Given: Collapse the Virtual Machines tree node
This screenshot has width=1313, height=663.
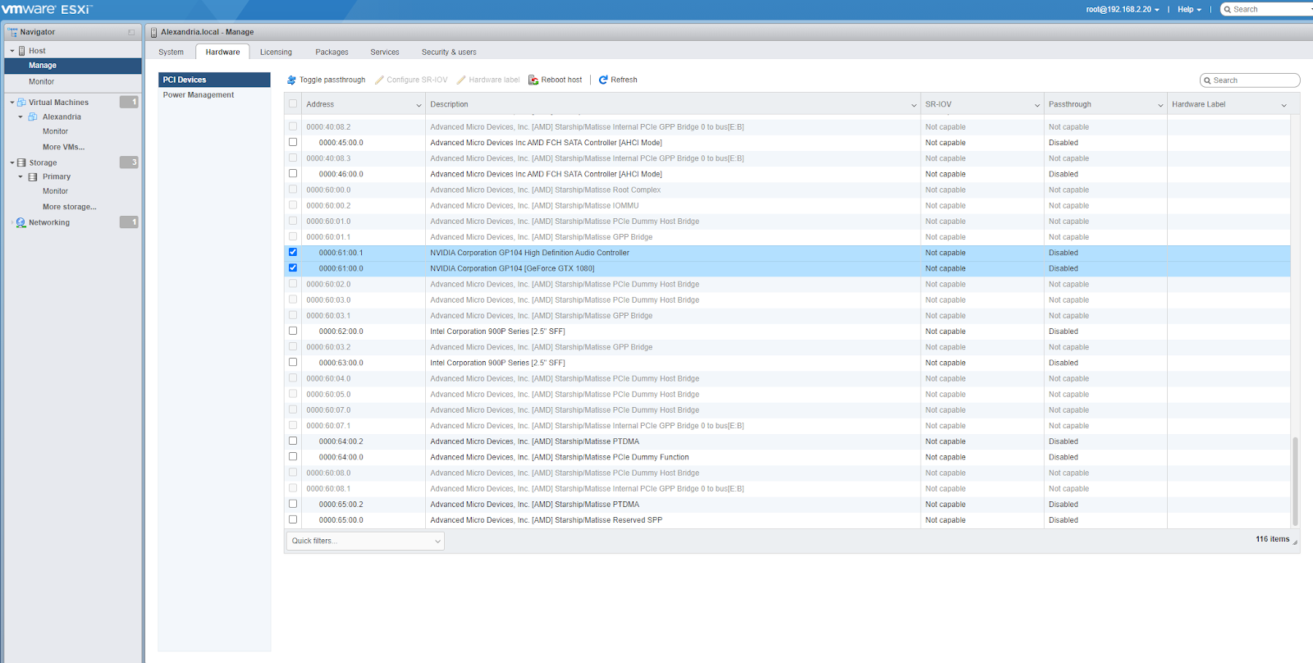Looking at the screenshot, I should click(x=12, y=103).
